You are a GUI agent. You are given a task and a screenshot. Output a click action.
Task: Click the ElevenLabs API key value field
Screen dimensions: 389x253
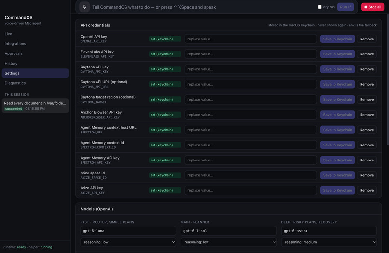(250, 54)
